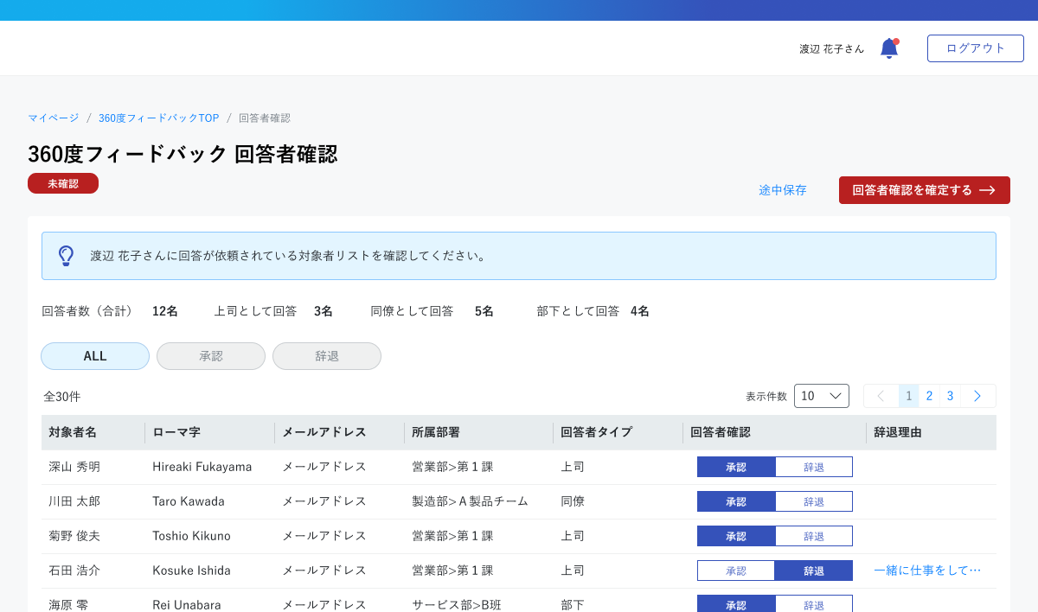Switch to the 辞退 filter tab
The image size is (1038, 612).
click(x=327, y=356)
